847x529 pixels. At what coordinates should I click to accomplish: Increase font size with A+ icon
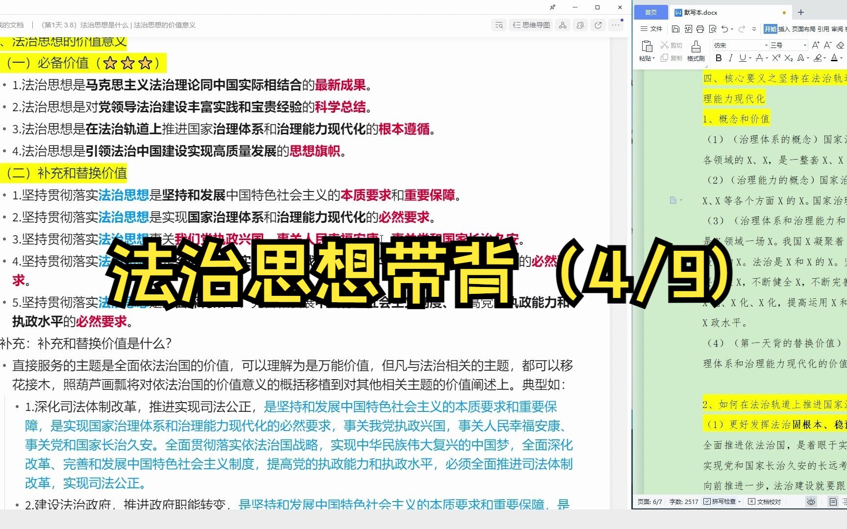pyautogui.click(x=816, y=45)
